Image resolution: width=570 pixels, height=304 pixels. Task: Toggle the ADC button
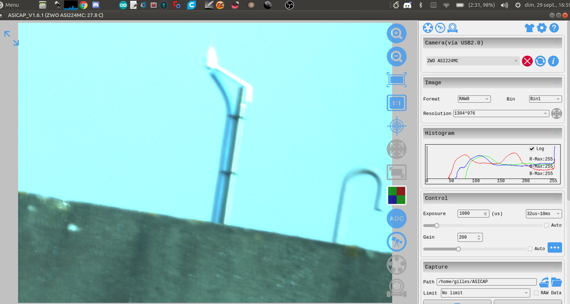click(396, 218)
